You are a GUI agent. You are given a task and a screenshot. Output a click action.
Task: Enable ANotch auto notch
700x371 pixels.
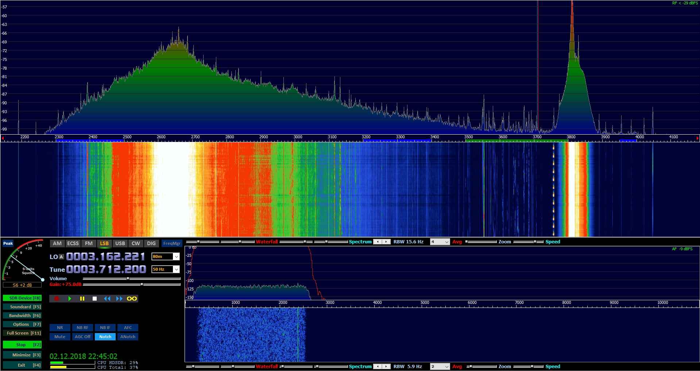[x=128, y=337]
